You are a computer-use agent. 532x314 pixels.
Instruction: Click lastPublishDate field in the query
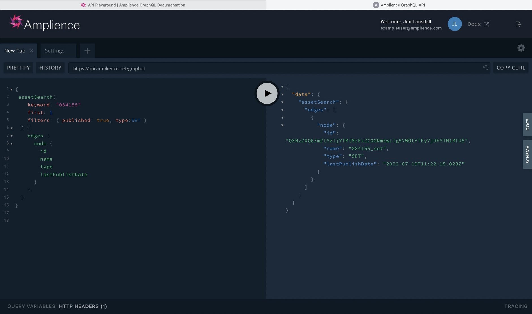64,175
